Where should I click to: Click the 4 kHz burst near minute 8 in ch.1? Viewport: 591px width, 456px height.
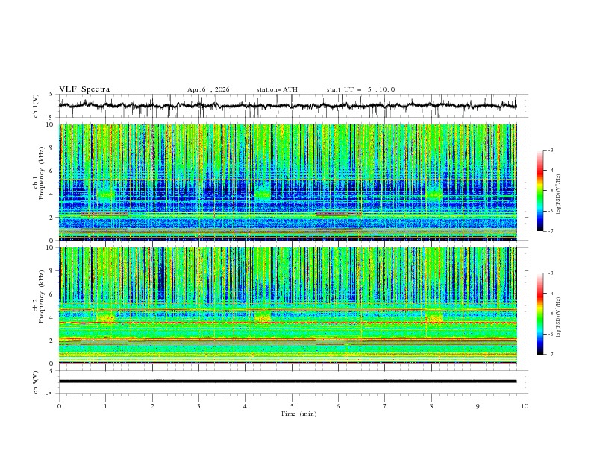point(434,193)
